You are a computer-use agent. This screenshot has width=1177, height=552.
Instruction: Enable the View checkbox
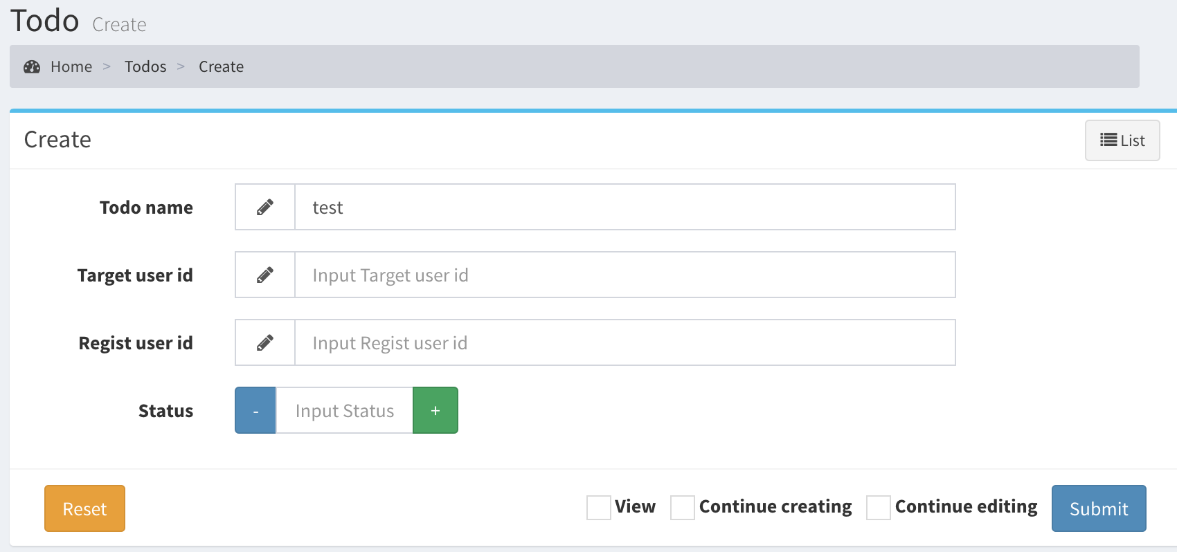tap(599, 507)
